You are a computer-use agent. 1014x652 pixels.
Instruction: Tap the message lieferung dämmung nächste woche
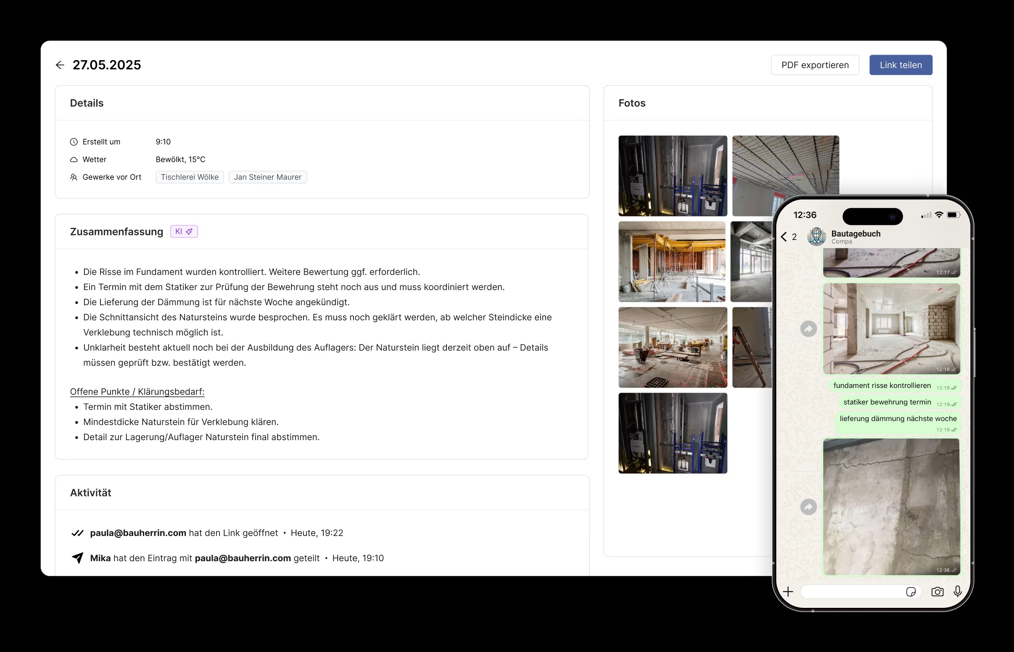898,423
